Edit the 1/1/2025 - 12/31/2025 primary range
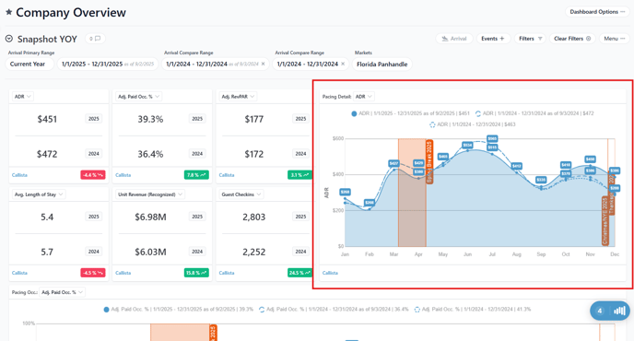This screenshot has width=634, height=341. coord(108,64)
